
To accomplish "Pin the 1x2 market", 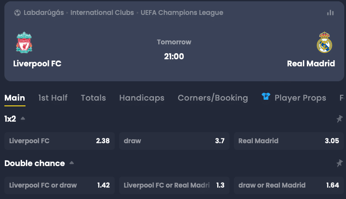I will point(339,119).
